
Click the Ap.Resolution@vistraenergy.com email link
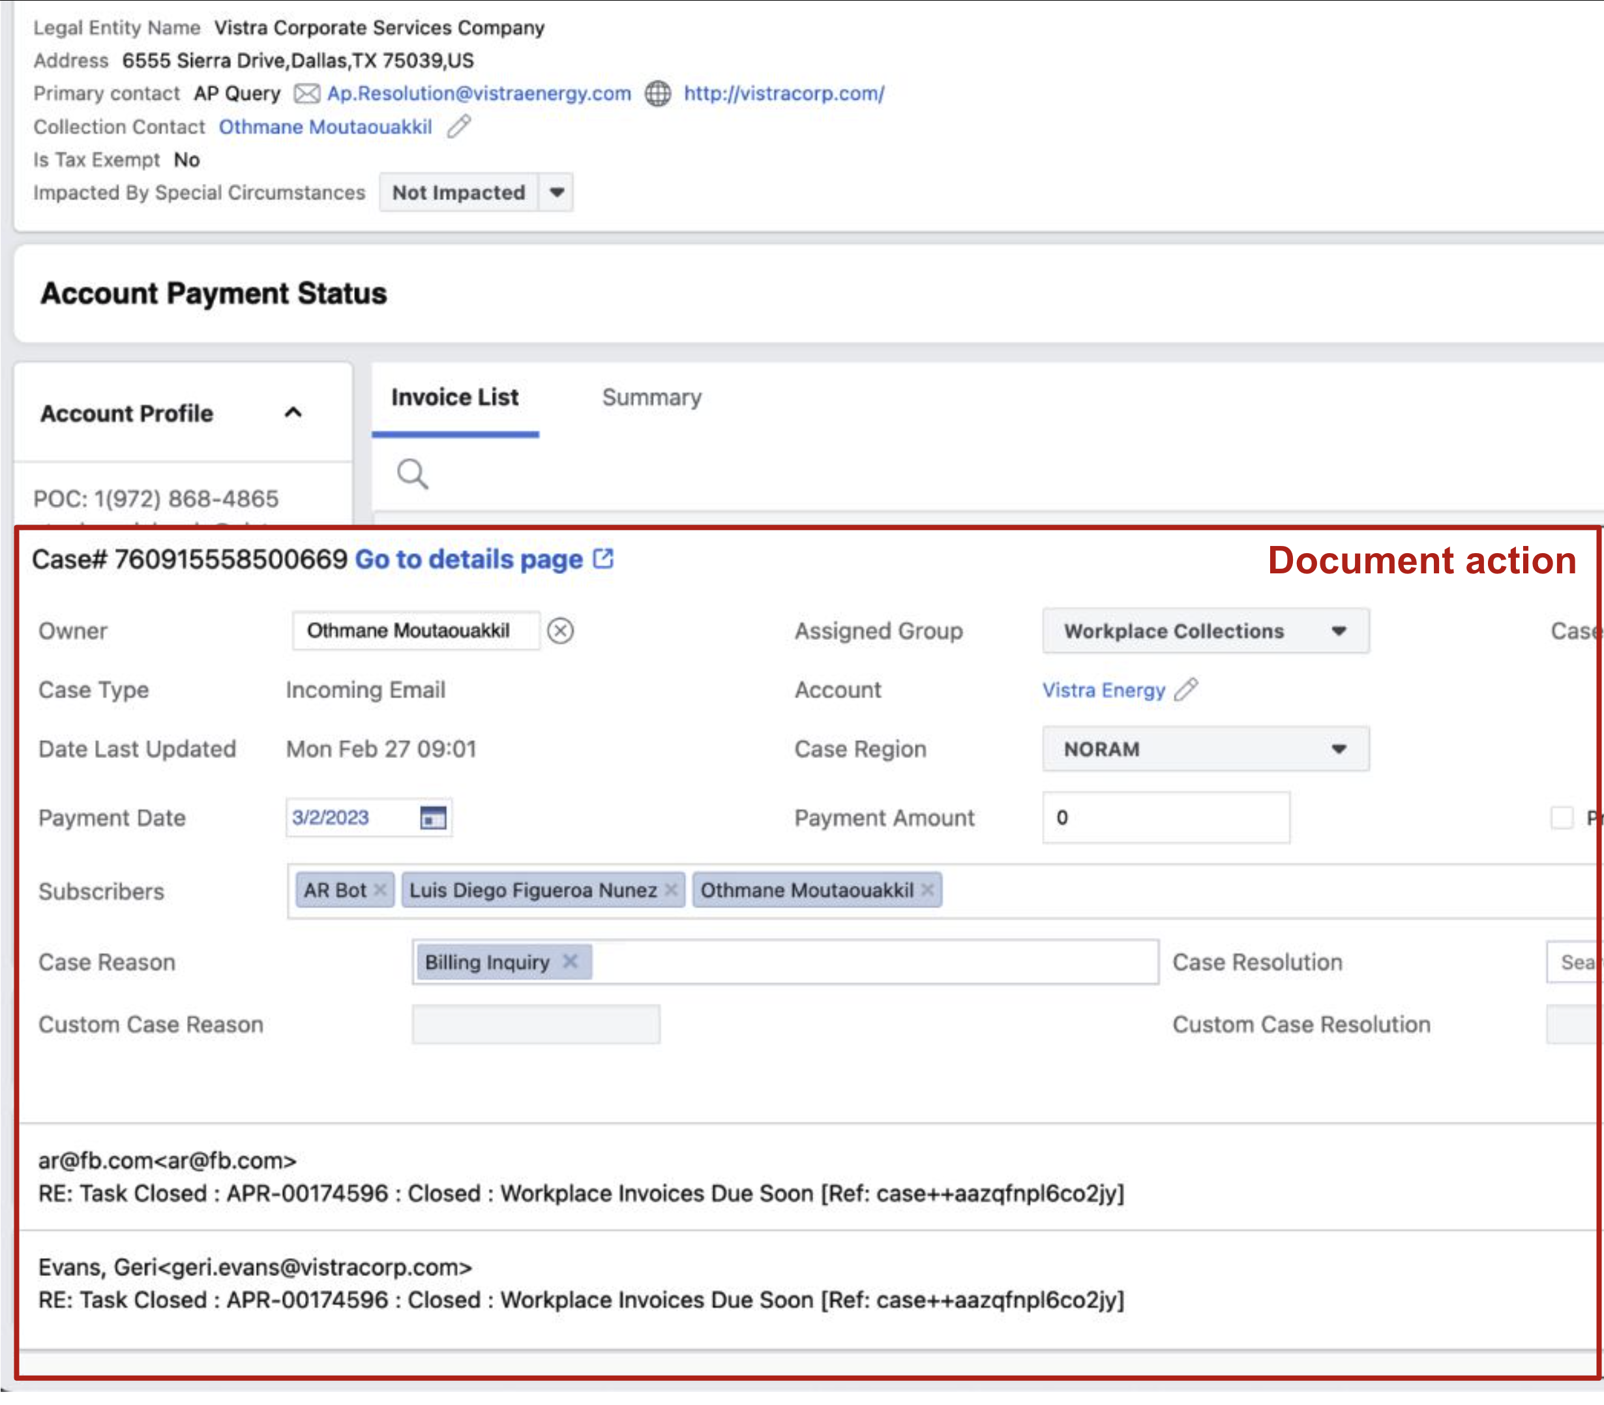click(x=478, y=93)
